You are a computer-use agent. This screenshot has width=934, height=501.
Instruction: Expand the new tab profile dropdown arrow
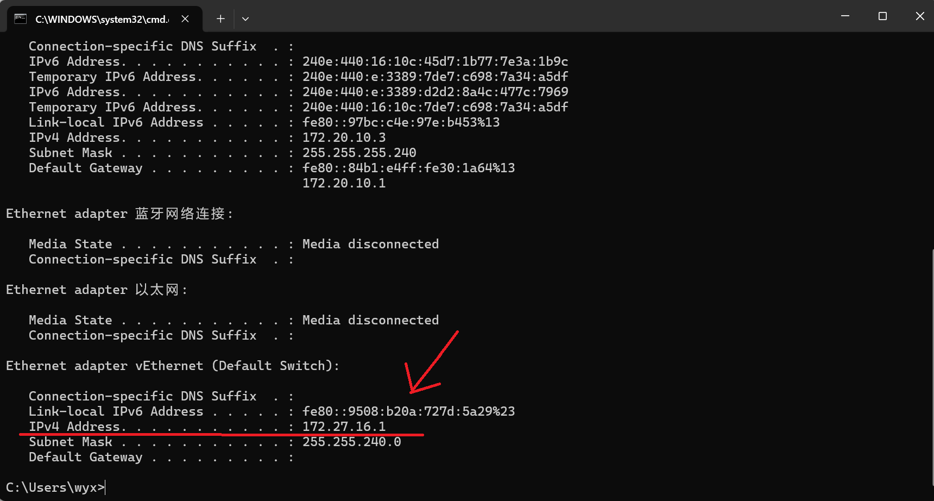pos(245,18)
